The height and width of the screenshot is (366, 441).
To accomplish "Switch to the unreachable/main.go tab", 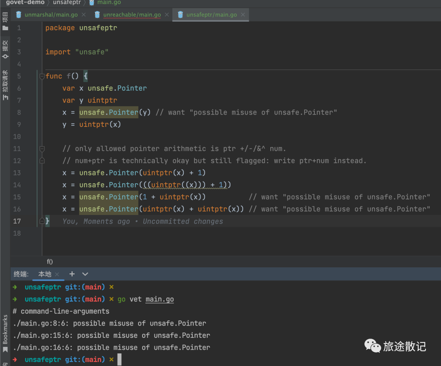I will pos(132,15).
